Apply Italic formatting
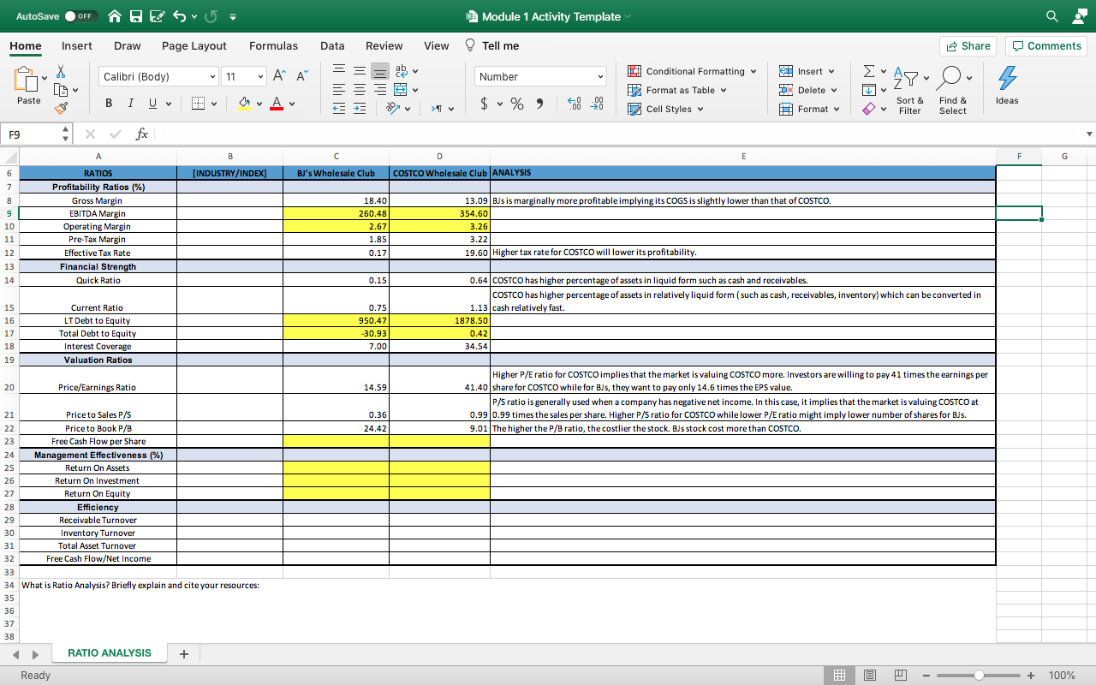 (129, 104)
